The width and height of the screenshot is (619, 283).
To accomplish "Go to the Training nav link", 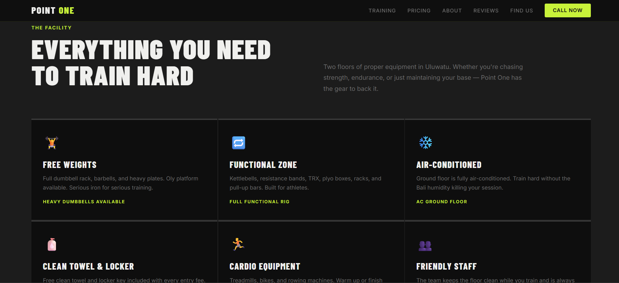I will [382, 10].
